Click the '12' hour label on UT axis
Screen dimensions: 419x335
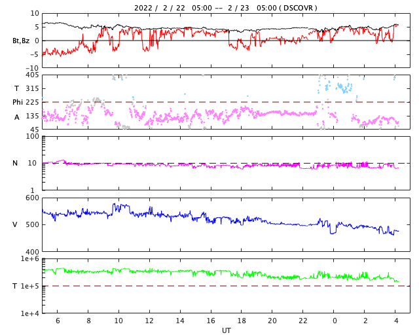(149, 321)
